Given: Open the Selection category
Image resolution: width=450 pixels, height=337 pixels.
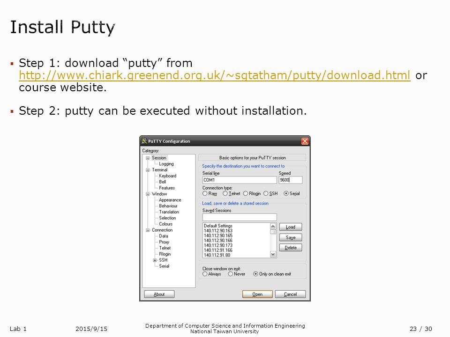Looking at the screenshot, I should click(x=167, y=218).
